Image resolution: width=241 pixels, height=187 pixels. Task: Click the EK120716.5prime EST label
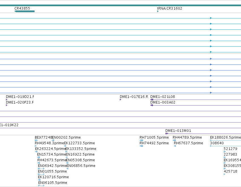coord(53,177)
